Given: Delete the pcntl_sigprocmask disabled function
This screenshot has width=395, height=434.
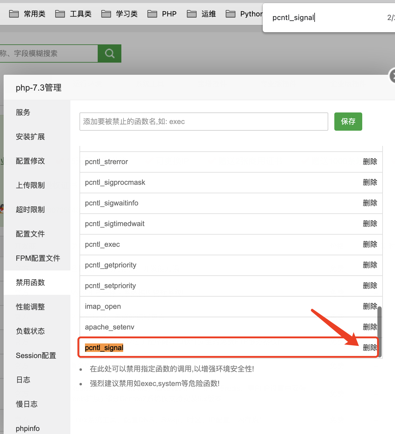Looking at the screenshot, I should point(370,182).
